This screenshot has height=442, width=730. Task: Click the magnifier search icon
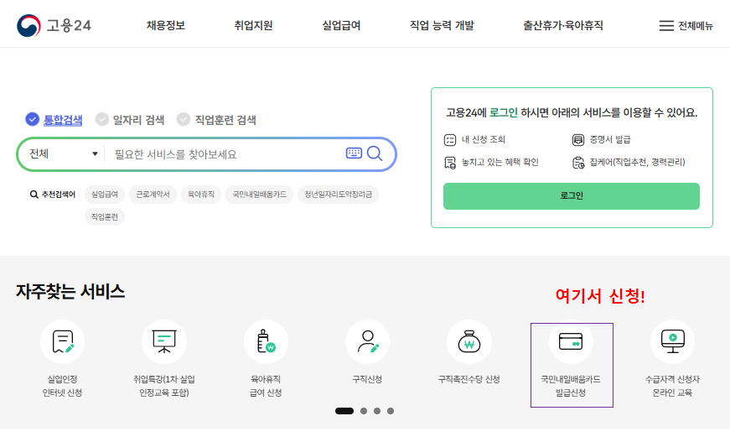tap(375, 153)
